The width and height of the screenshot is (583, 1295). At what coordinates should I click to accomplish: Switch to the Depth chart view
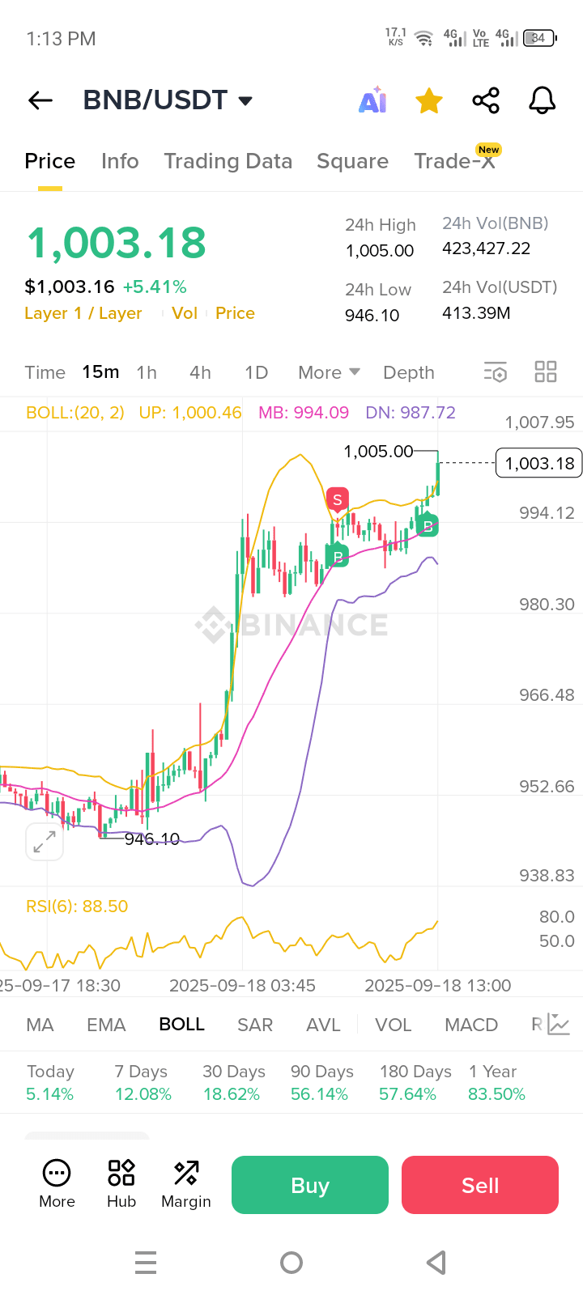point(409,372)
